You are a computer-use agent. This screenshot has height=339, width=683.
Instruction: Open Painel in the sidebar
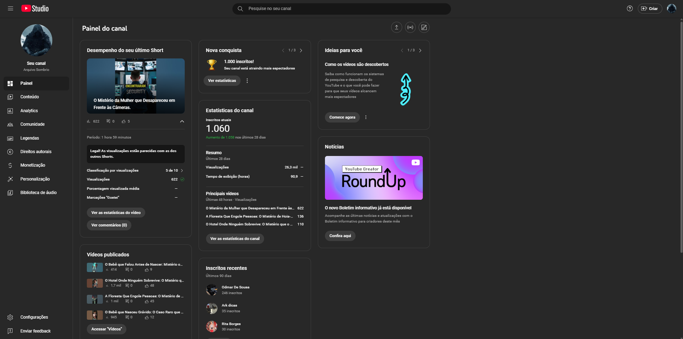tap(36, 83)
